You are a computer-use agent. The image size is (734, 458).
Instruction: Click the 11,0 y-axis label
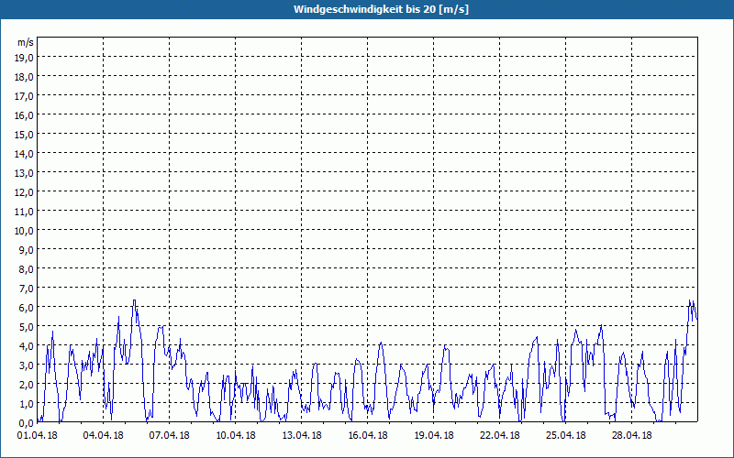point(24,212)
